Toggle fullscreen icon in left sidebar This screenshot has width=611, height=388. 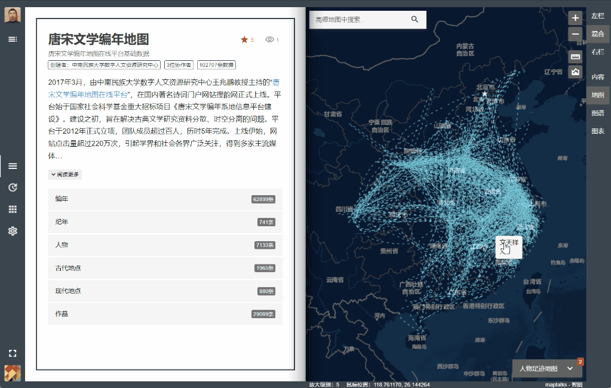click(x=13, y=353)
